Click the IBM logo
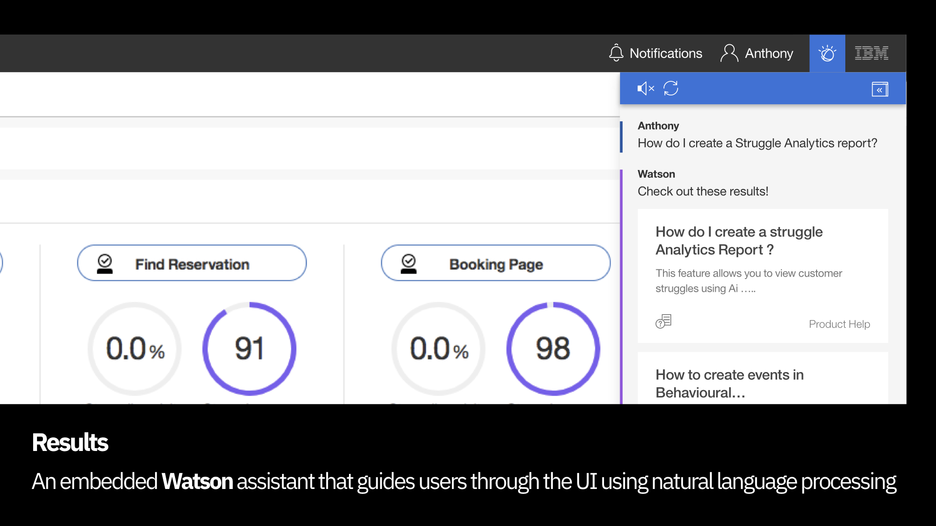The width and height of the screenshot is (936, 526). (872, 53)
